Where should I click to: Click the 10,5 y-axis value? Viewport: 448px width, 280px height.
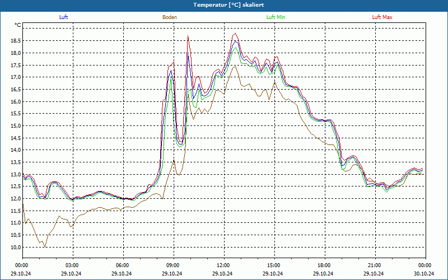16,235
